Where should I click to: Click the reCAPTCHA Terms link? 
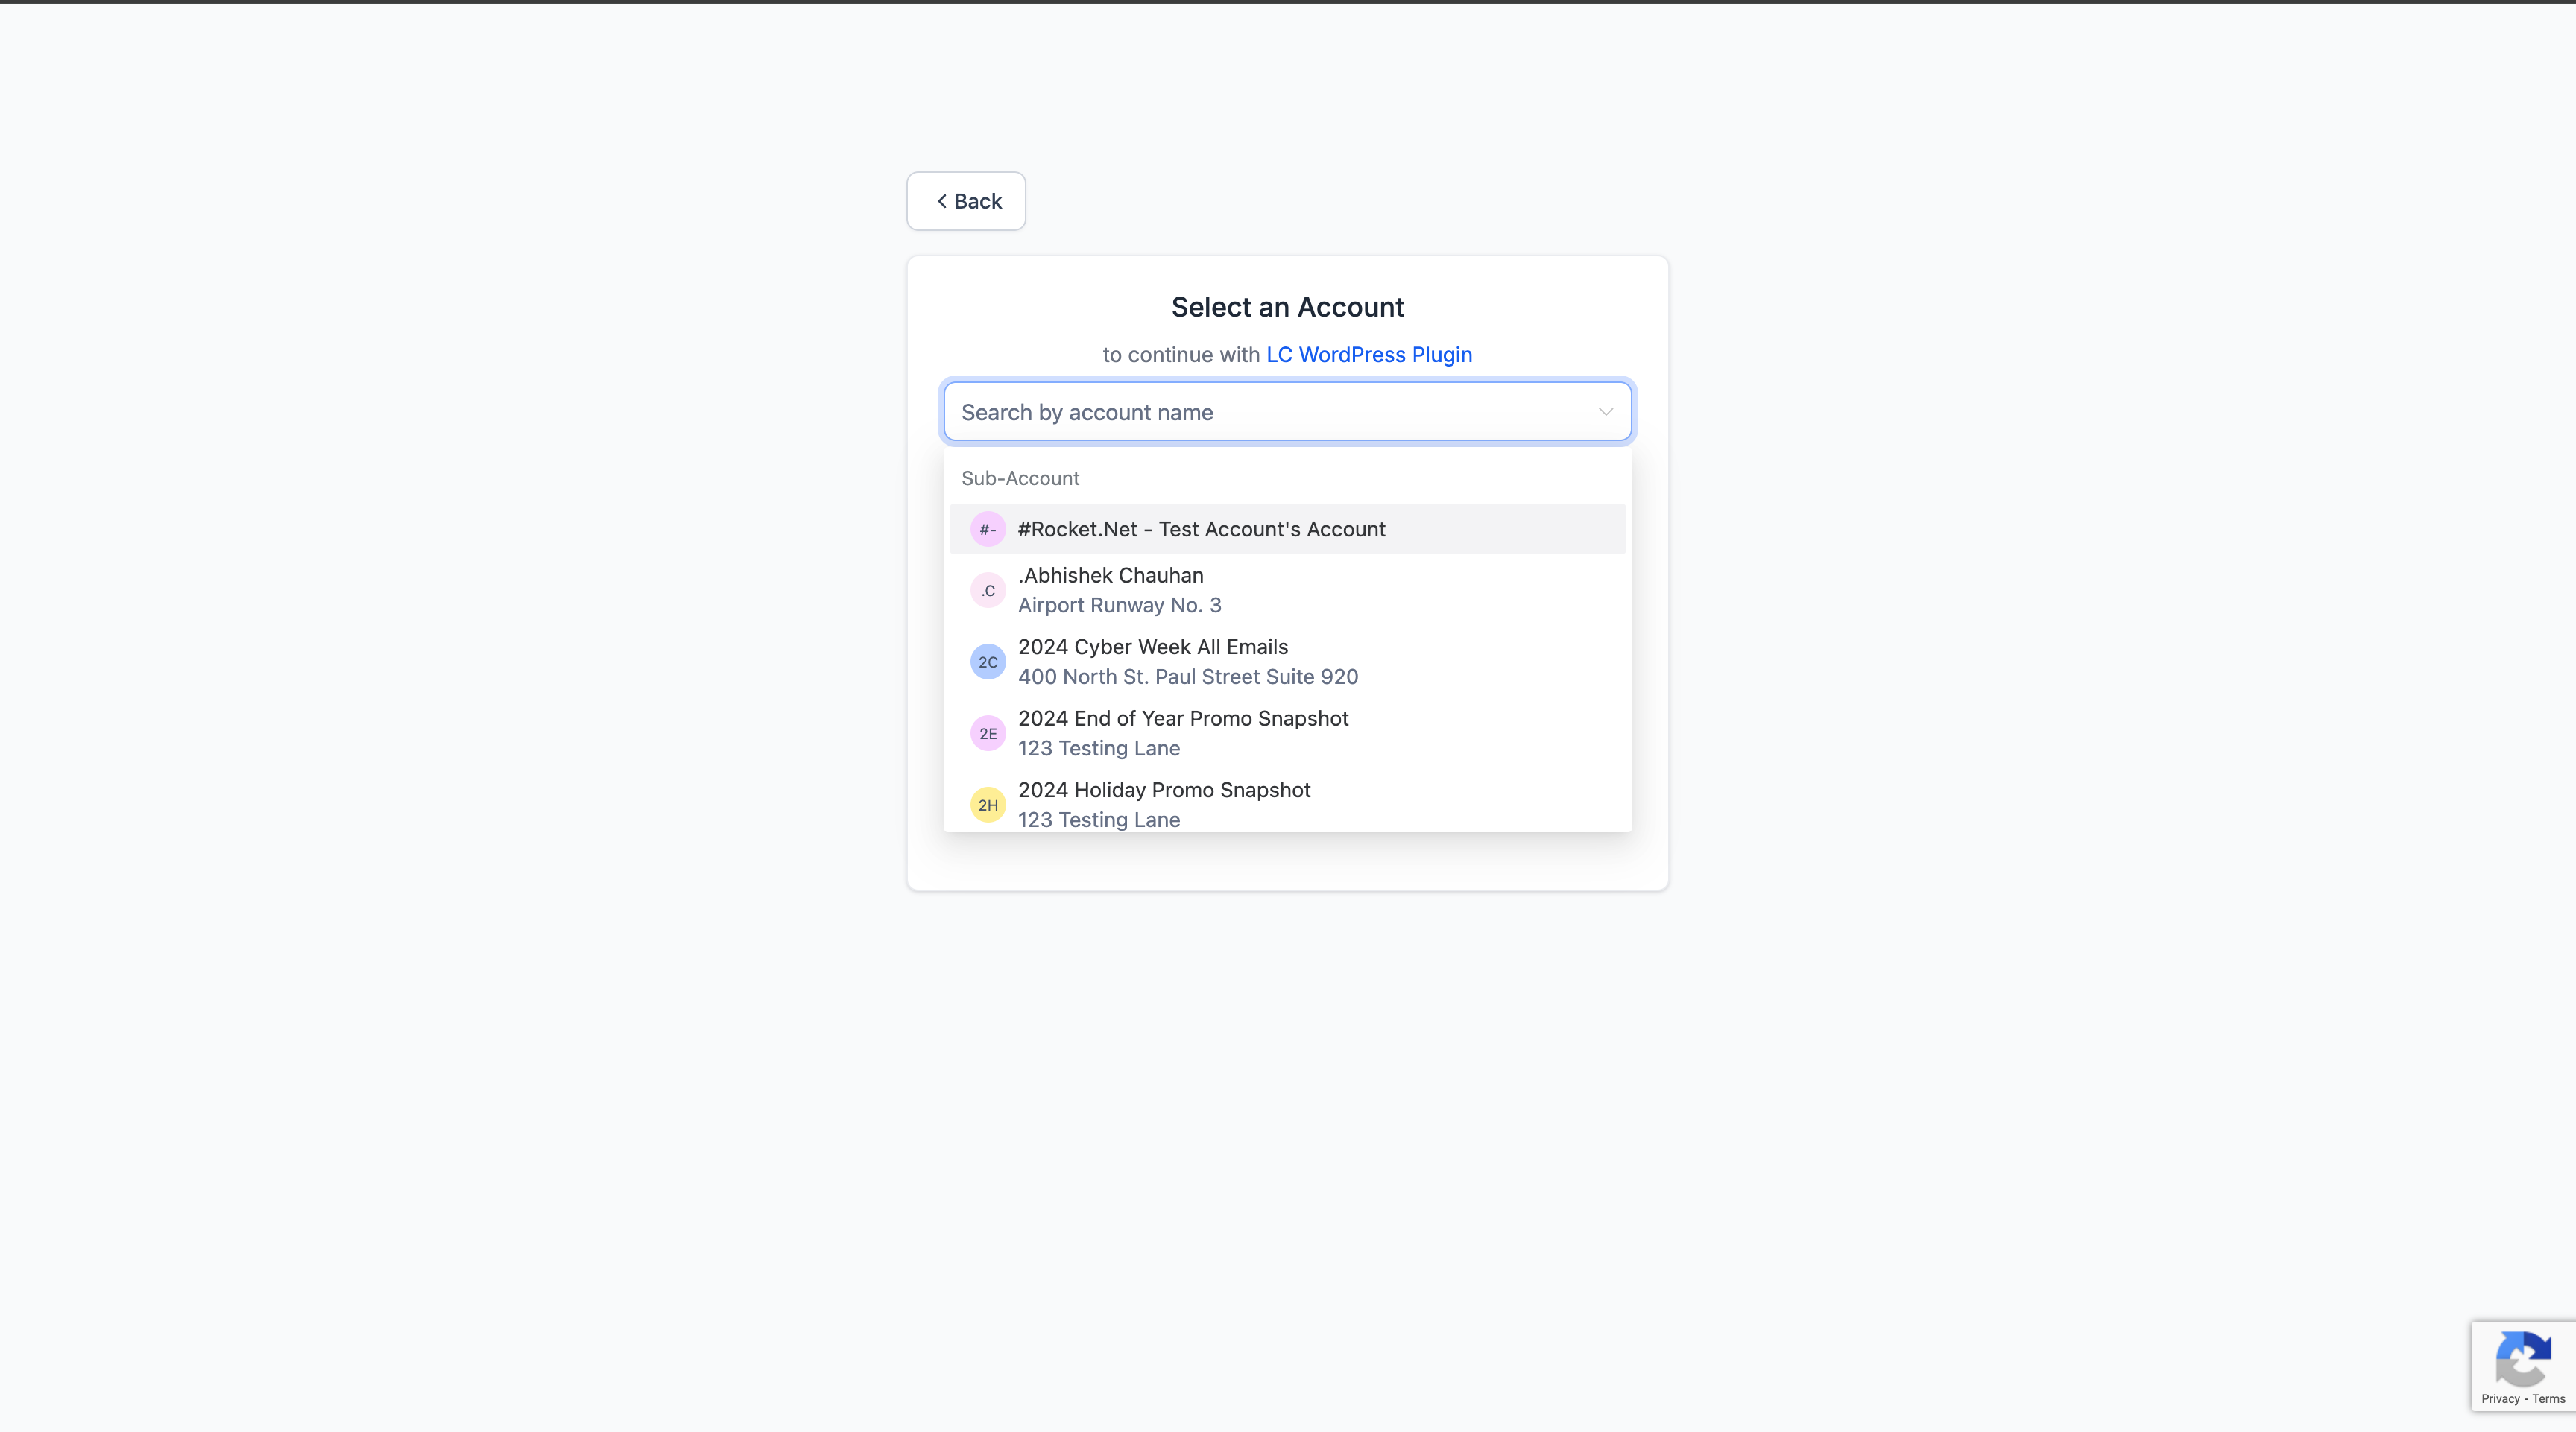[x=2548, y=1399]
